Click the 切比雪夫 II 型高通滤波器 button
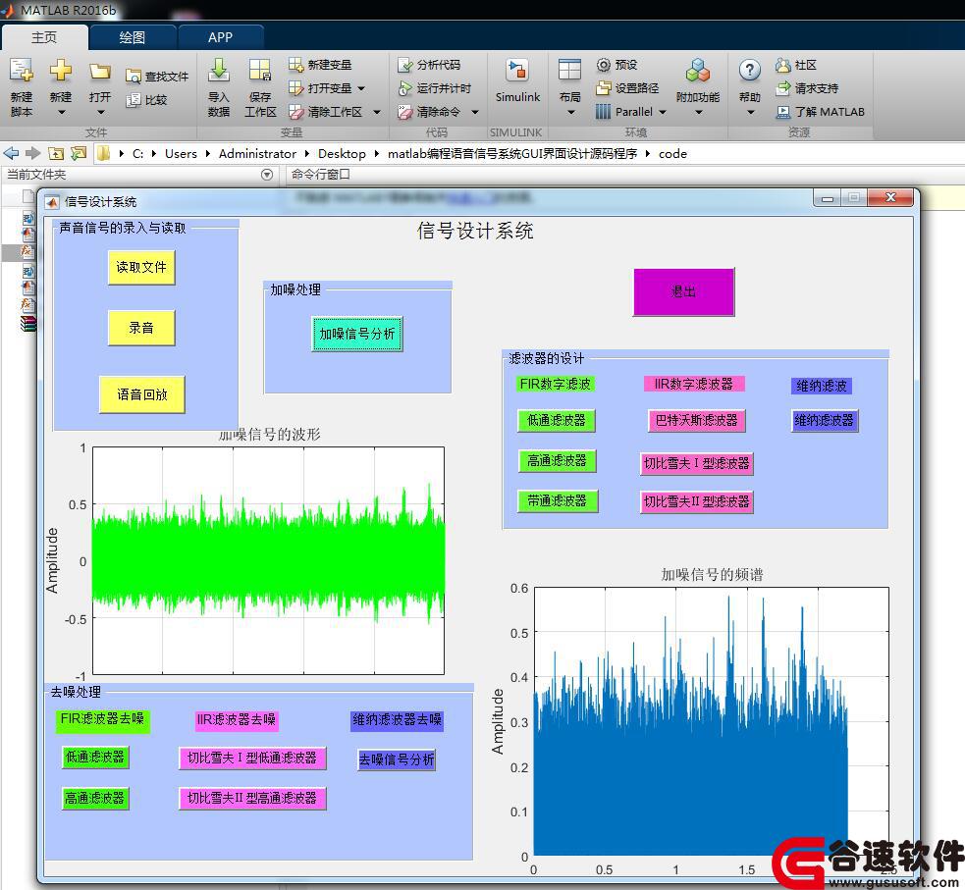Image resolution: width=965 pixels, height=890 pixels. point(252,799)
